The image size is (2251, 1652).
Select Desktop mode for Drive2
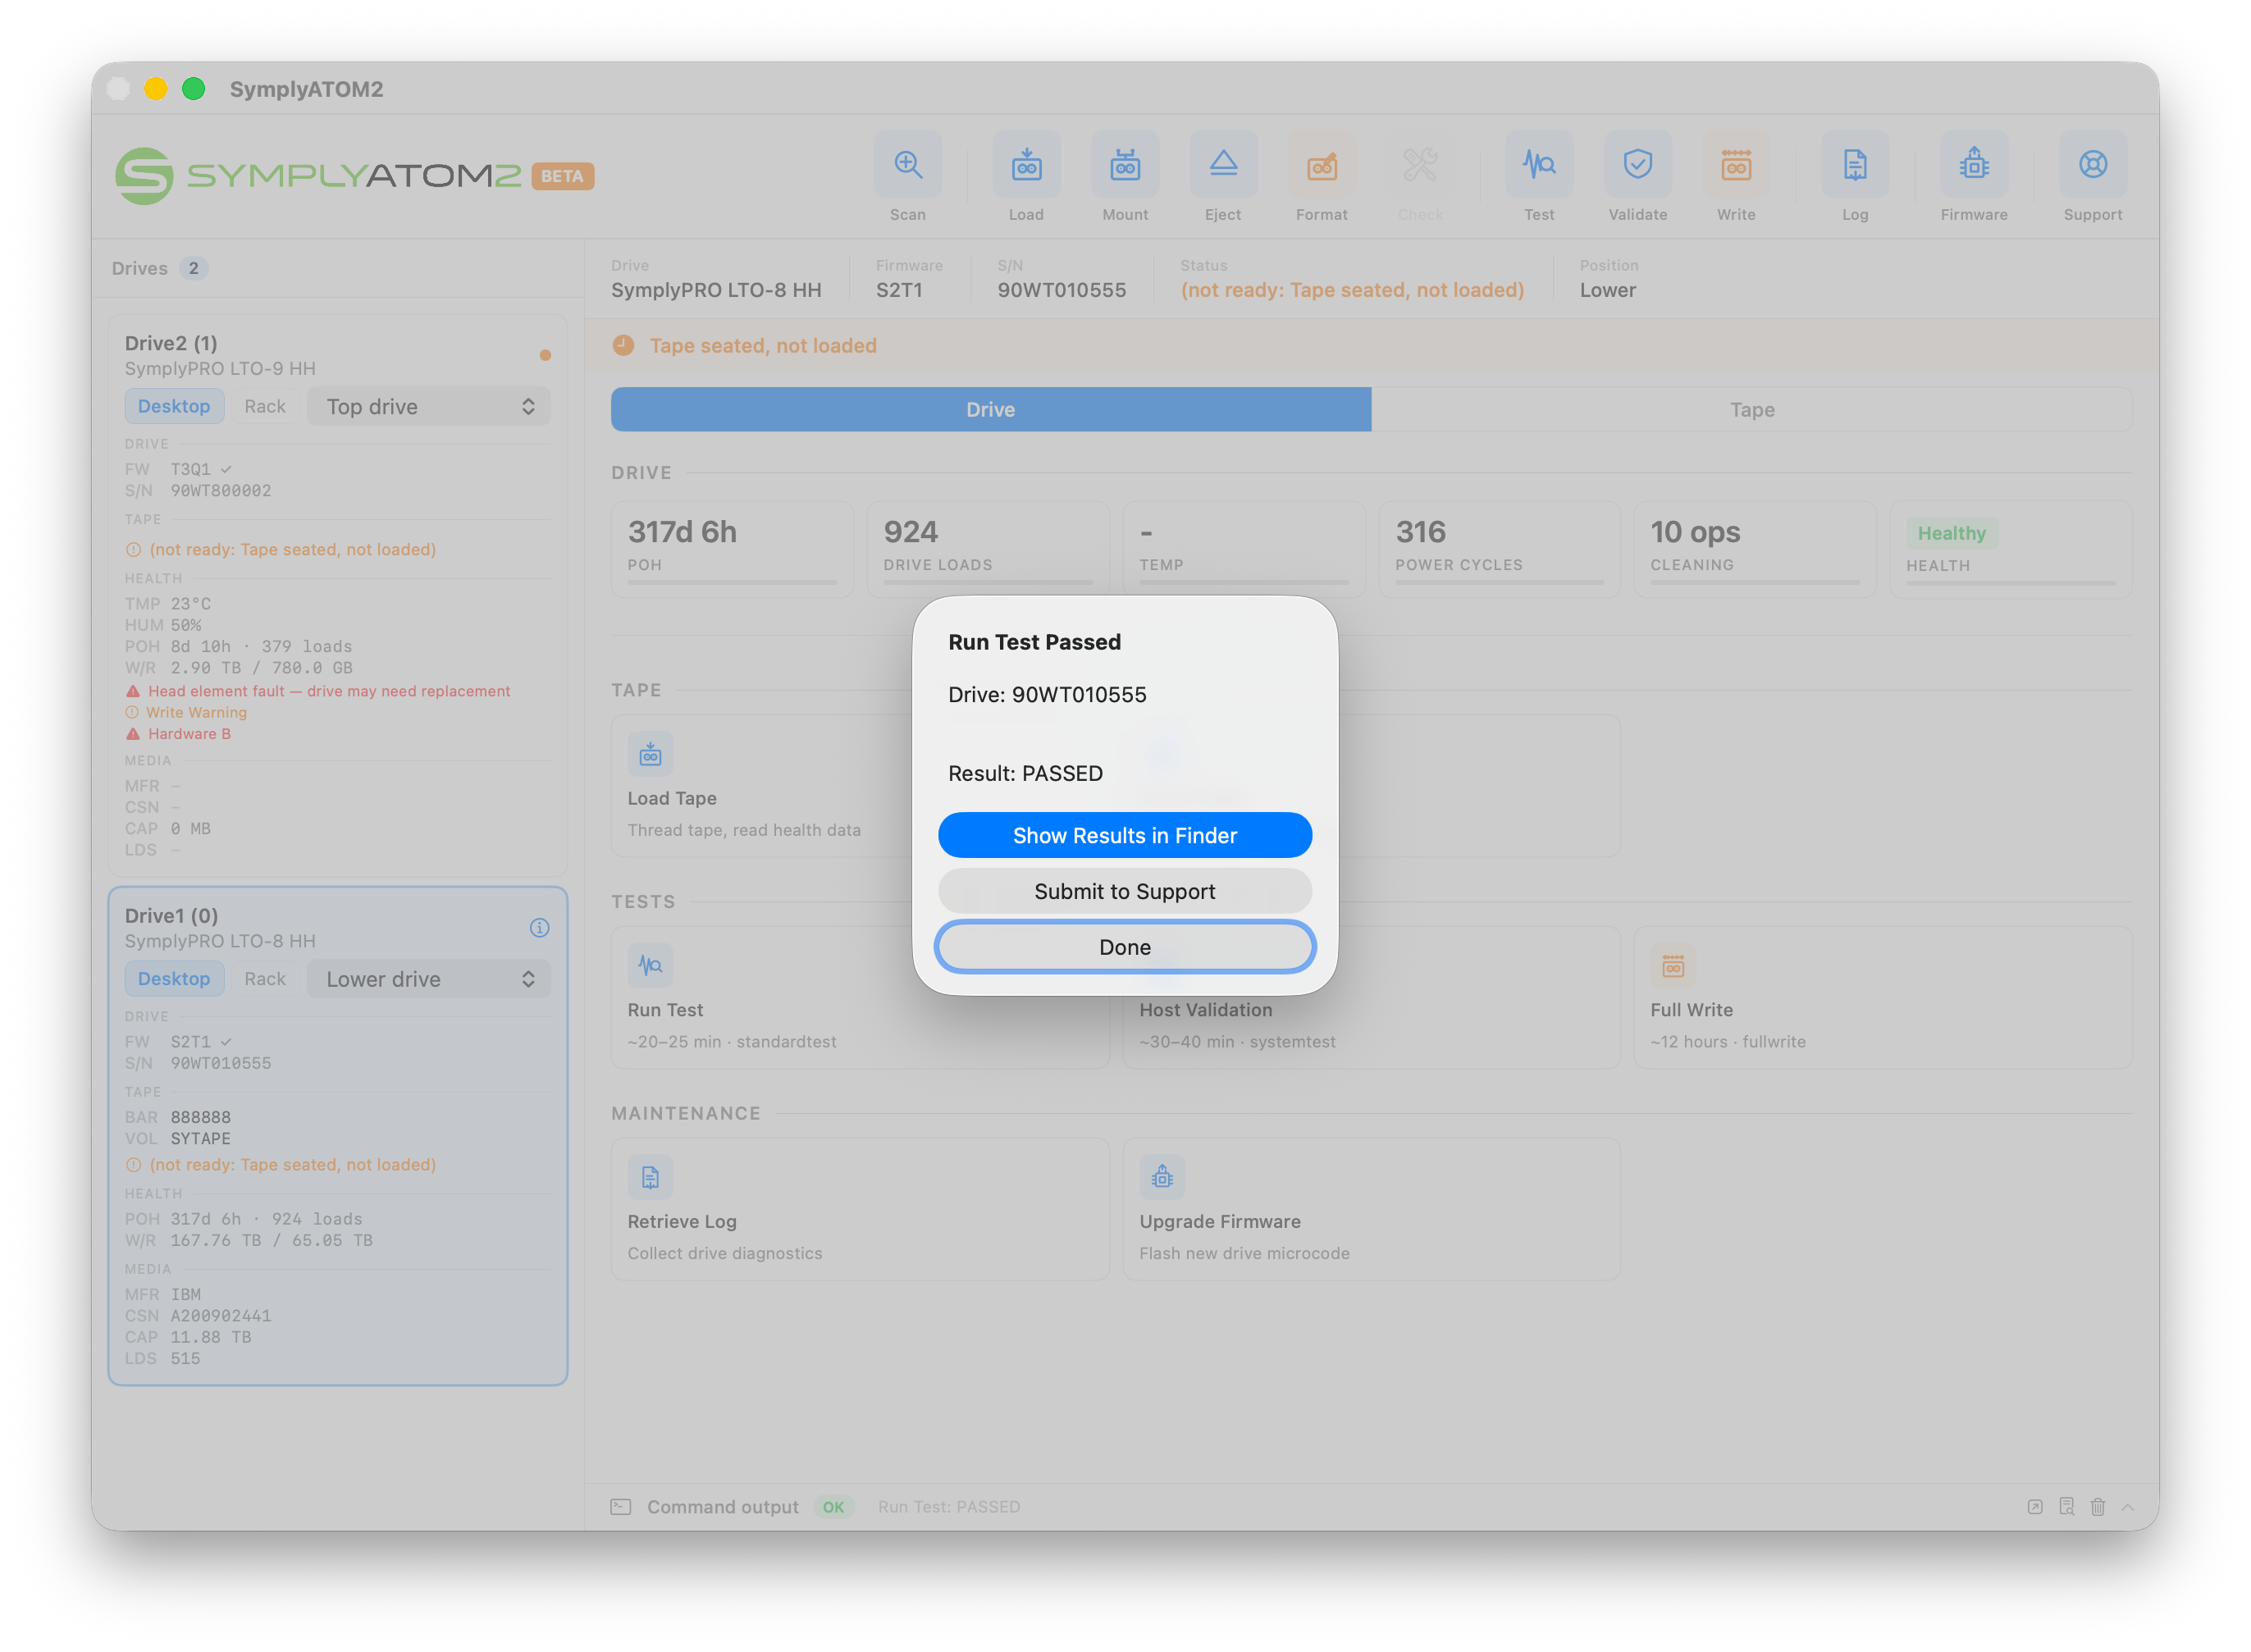click(174, 406)
